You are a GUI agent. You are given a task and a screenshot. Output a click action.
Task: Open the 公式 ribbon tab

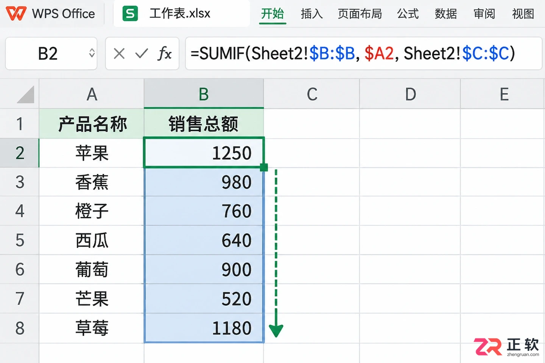click(408, 14)
